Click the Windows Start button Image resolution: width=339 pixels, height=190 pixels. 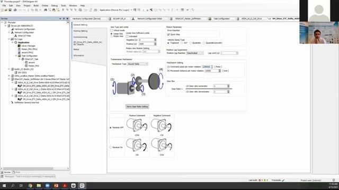tap(4, 186)
